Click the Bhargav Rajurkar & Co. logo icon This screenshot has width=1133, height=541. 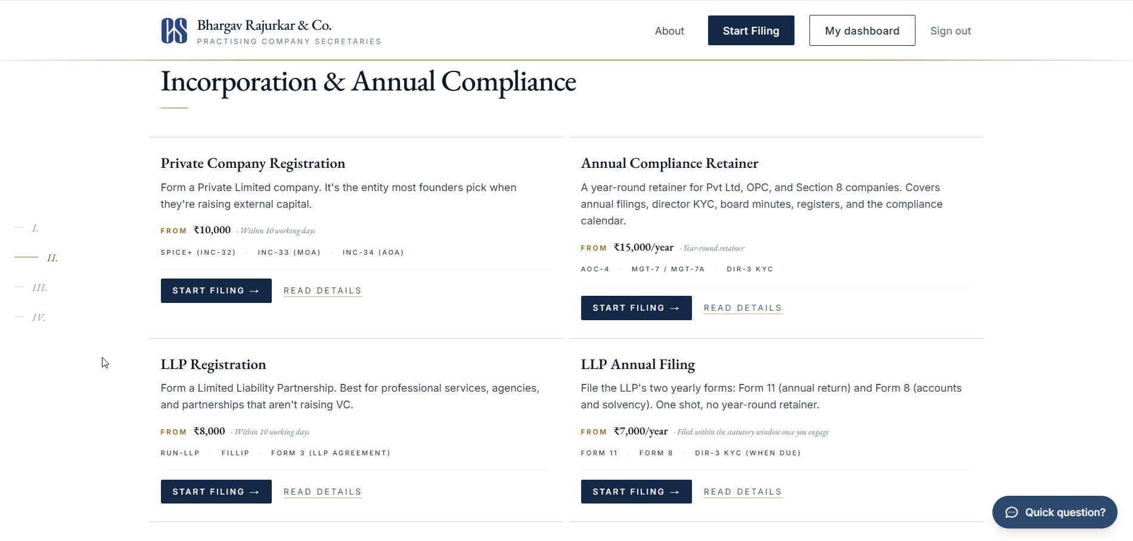tap(174, 30)
